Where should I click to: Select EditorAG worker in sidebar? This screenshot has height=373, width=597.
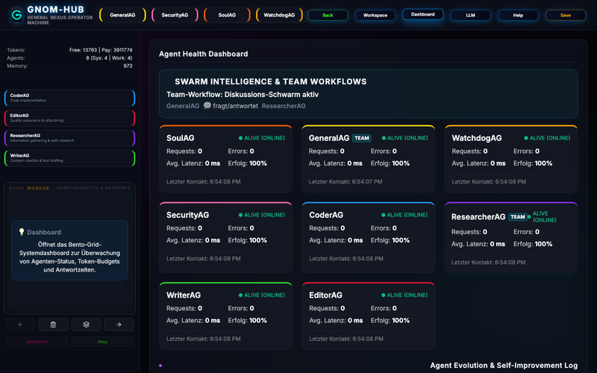pos(69,118)
